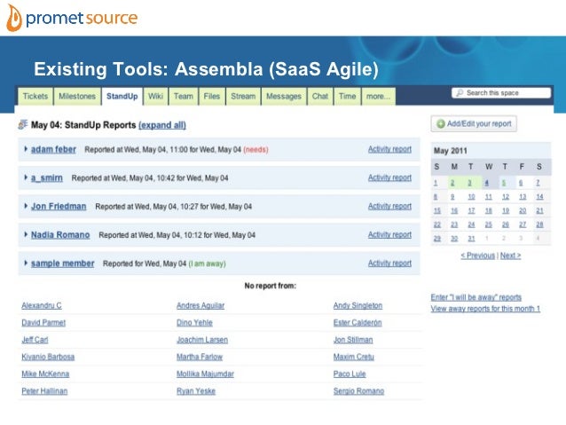
Task: Open Mike McKenna's name link
Action: [45, 374]
